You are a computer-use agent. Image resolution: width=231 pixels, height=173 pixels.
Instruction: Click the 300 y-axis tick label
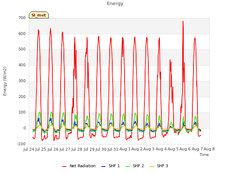22,81
